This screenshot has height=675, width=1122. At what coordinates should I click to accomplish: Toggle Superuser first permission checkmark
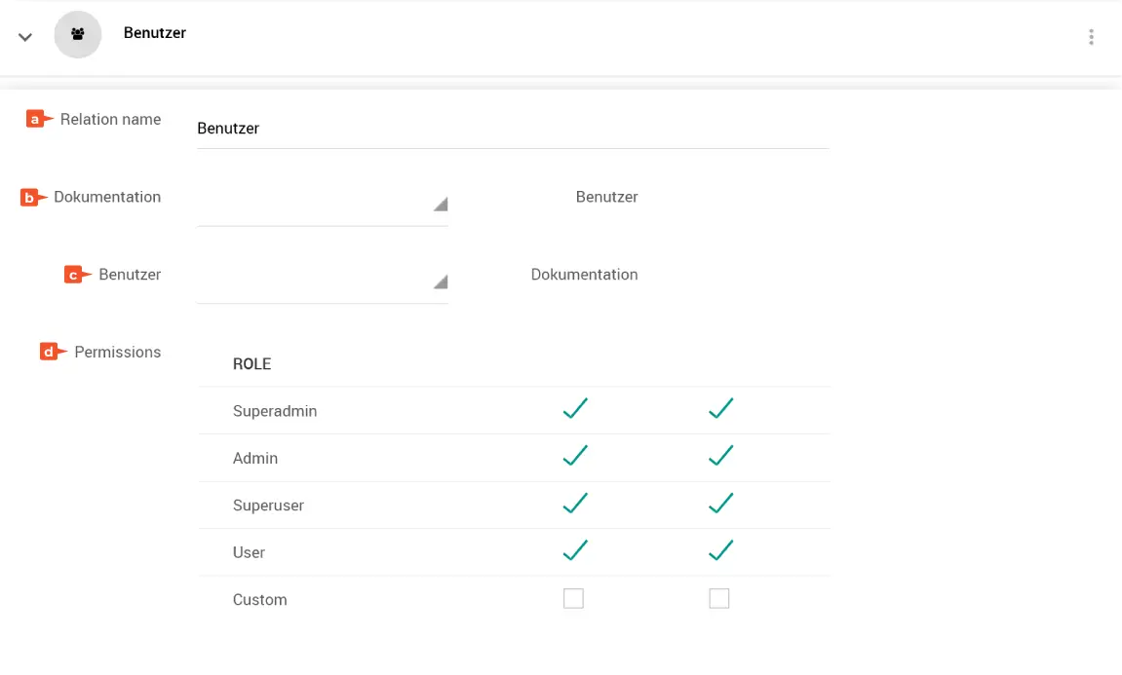(575, 504)
